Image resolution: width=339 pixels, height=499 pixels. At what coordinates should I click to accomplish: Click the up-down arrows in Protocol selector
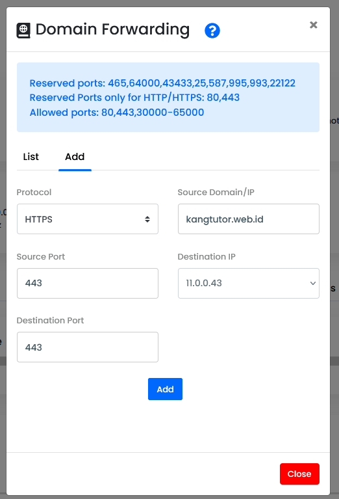tap(147, 219)
